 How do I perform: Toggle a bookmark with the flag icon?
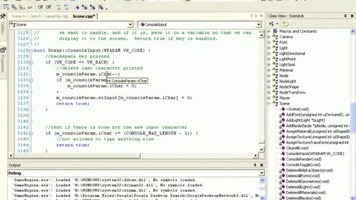pos(77,7)
